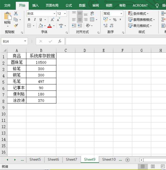Align text left
This screenshot has height=170, width=166.
click(74, 20)
